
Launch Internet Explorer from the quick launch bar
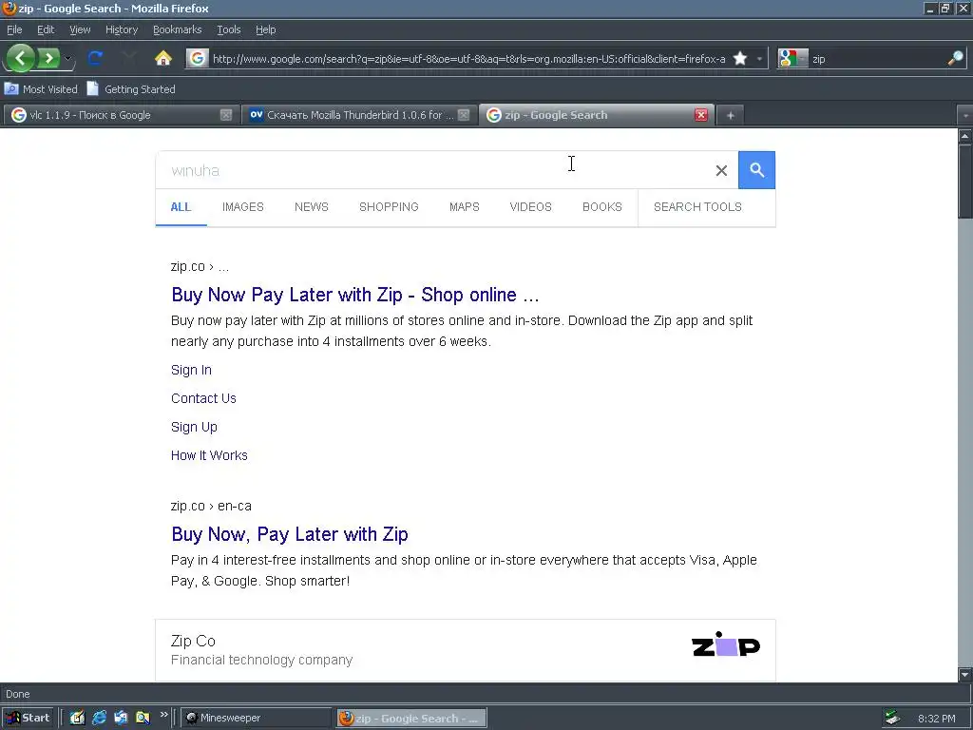pos(99,719)
